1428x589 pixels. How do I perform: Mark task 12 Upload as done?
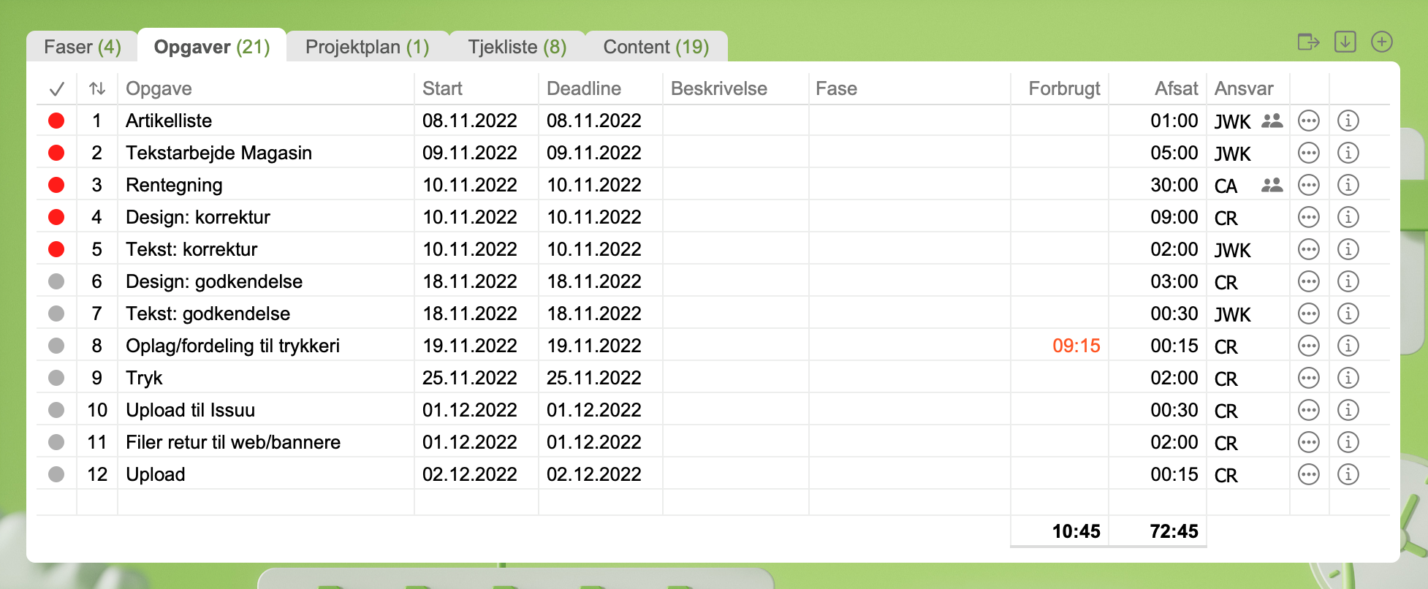tap(56, 474)
